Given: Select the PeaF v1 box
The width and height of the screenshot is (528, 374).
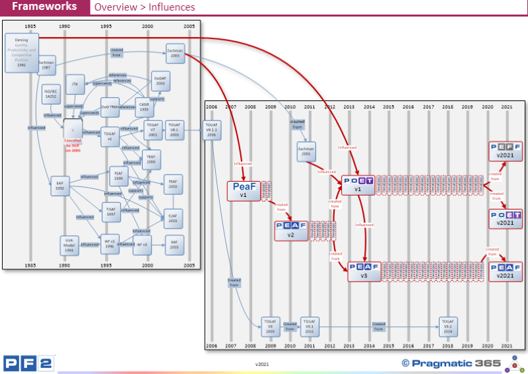Looking at the screenshot, I should 244,191.
